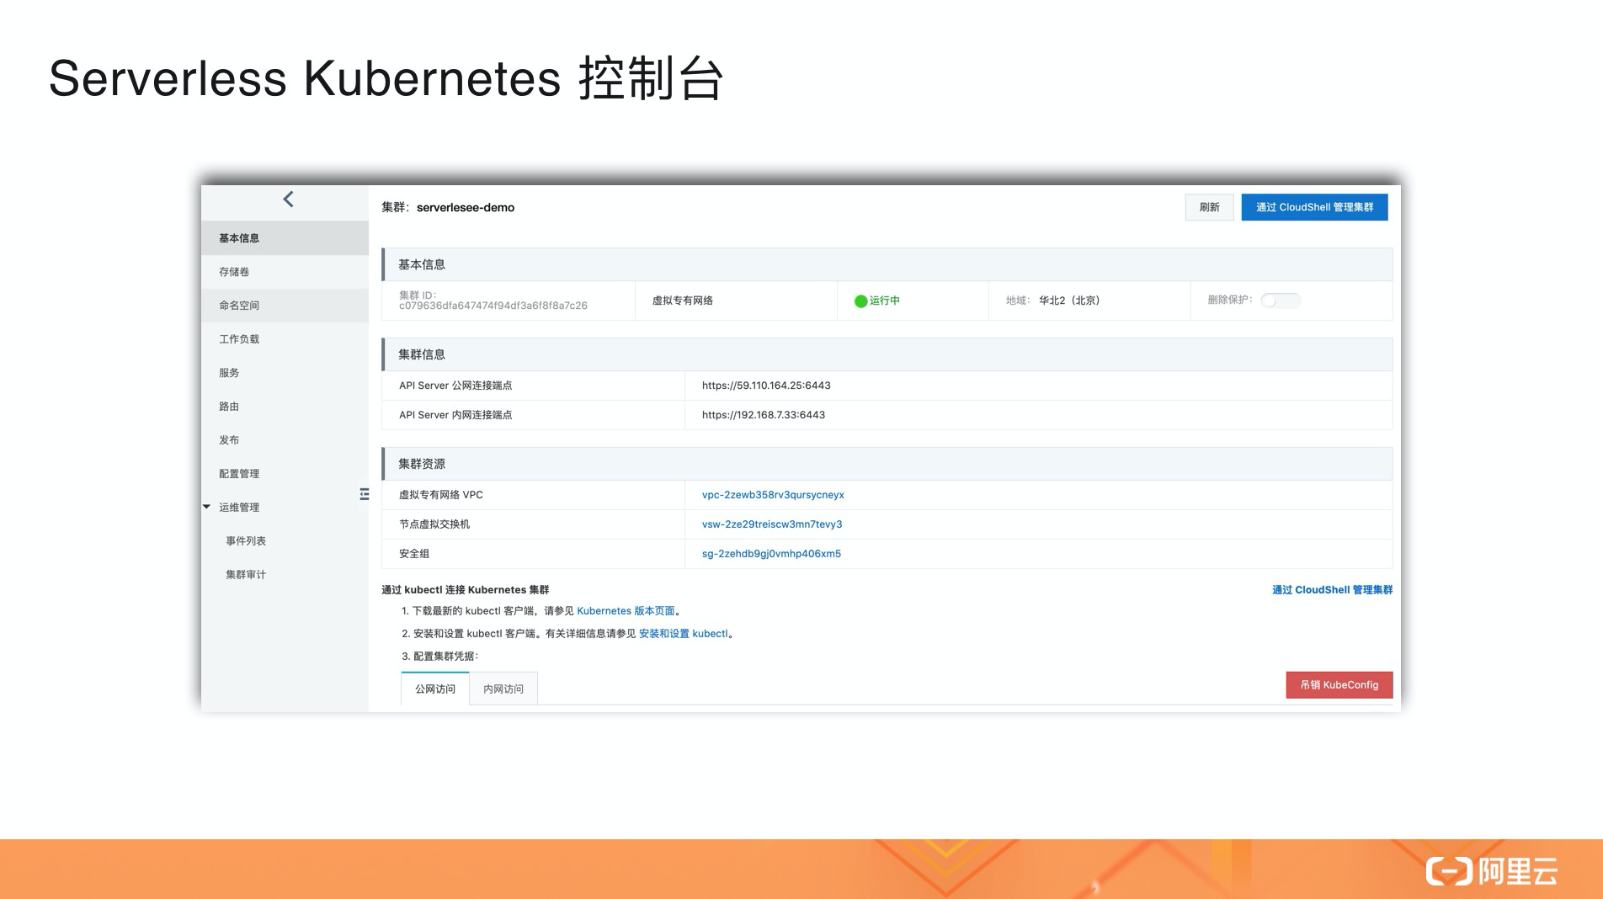Open the 存储卷 sidebar menu item
This screenshot has width=1603, height=899.
coord(234,272)
